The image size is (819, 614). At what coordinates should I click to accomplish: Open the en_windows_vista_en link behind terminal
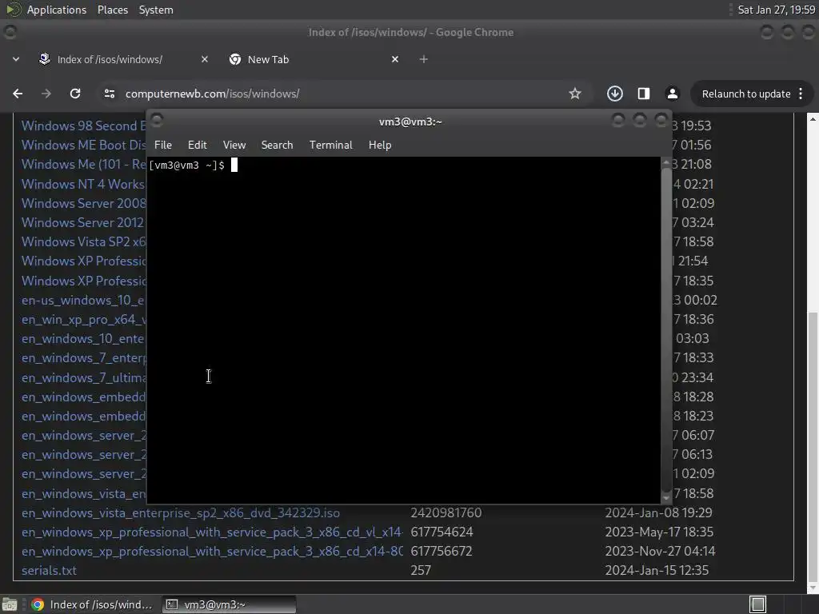(83, 493)
